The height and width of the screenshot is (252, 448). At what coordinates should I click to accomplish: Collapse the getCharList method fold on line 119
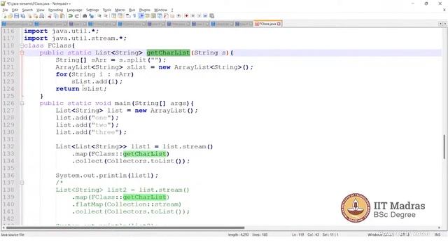click(22, 52)
